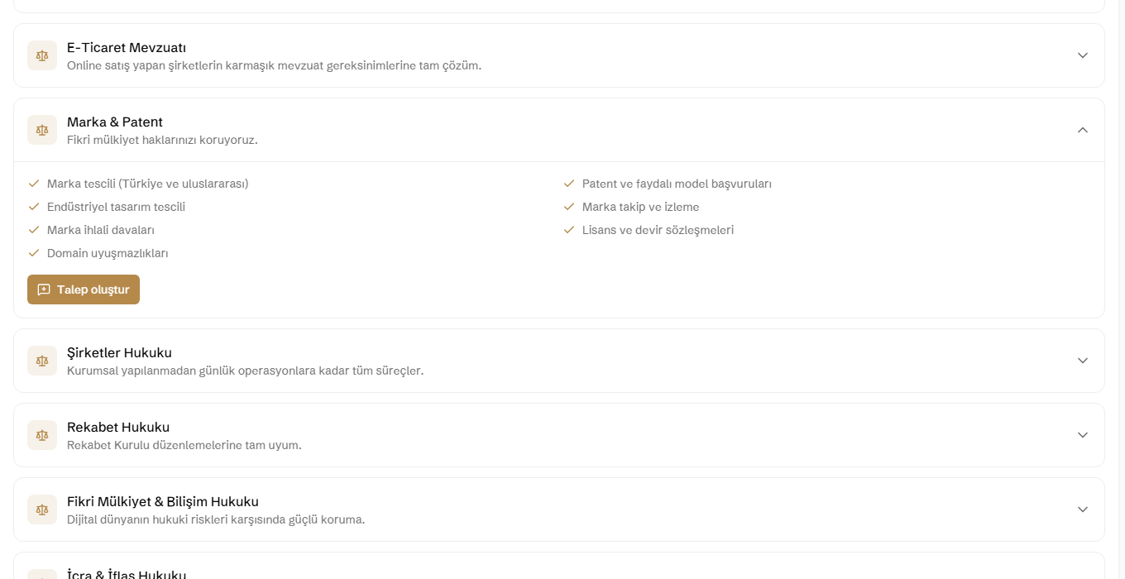Viewport: 1125px width, 579px height.
Task: Click checkmark next to Patent ve faydalı model
Action: pyautogui.click(x=569, y=184)
